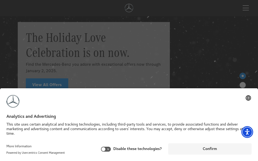Click the exceptional offers description paragraph

(x=93, y=68)
